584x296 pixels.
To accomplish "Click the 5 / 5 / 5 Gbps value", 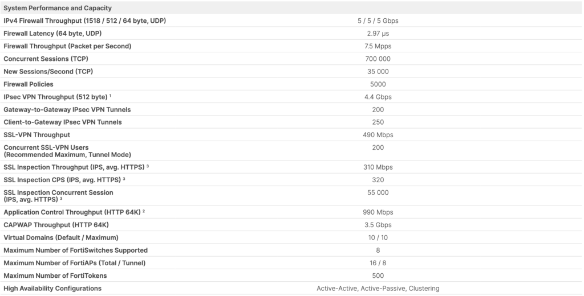I will click(378, 21).
